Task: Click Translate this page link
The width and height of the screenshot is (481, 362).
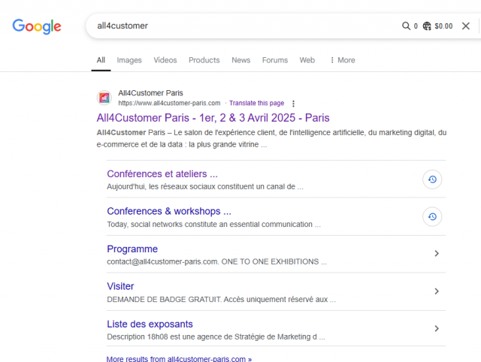Action: point(256,103)
